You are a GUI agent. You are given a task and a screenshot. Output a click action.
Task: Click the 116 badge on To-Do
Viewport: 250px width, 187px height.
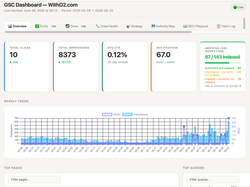coord(53,26)
